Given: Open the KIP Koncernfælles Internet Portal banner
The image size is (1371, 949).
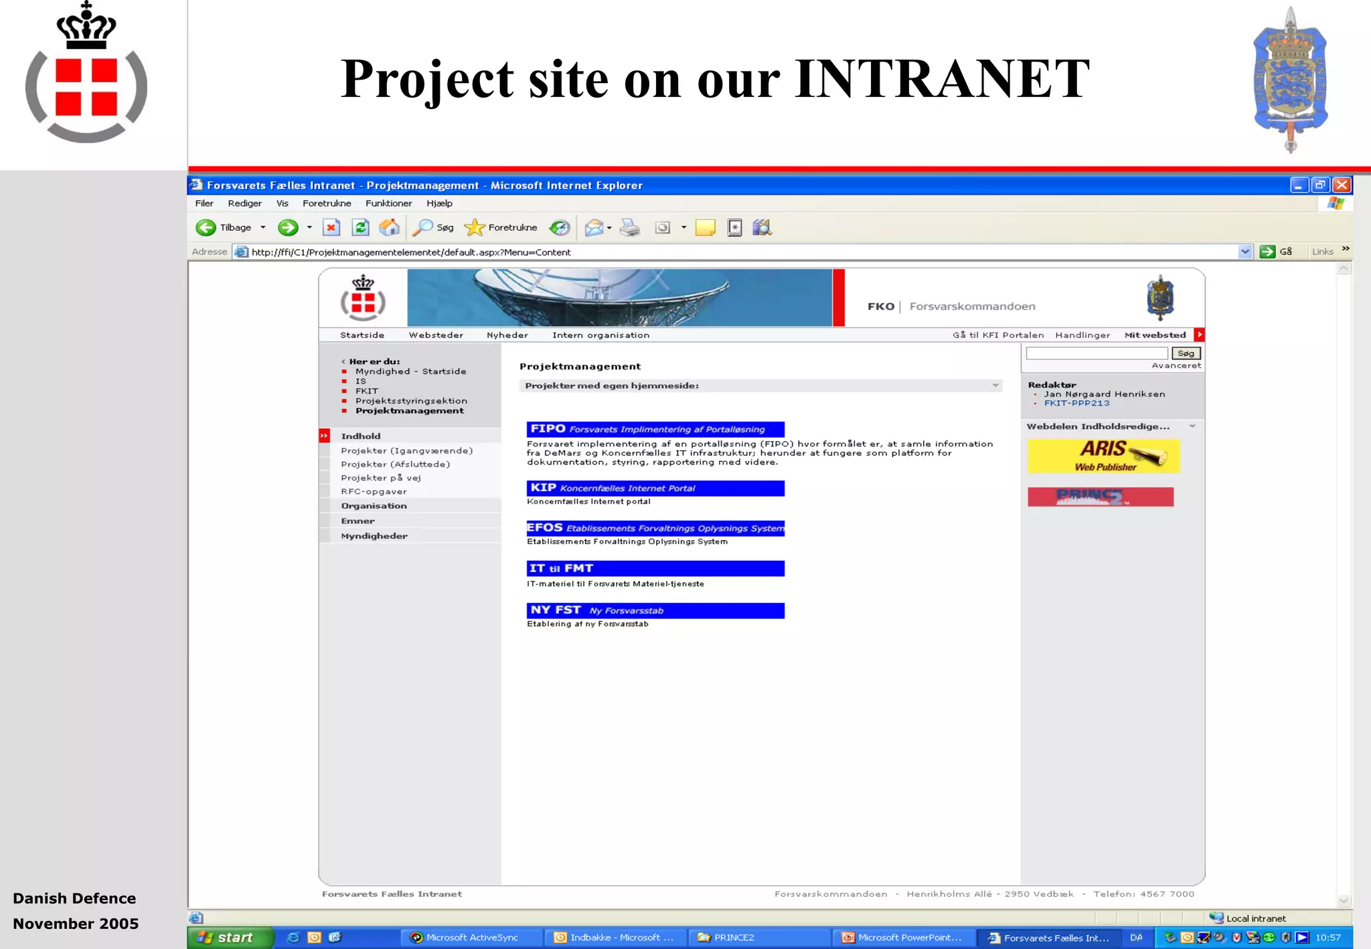Looking at the screenshot, I should pos(655,488).
